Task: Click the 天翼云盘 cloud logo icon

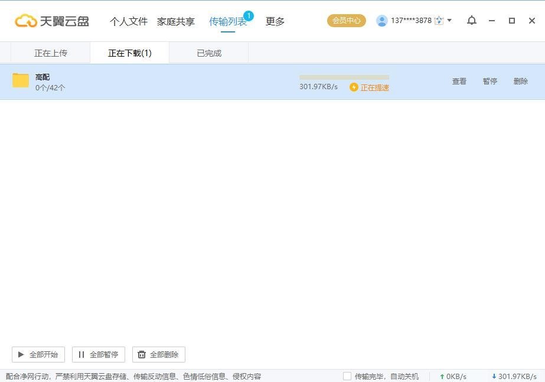Action: click(x=26, y=21)
